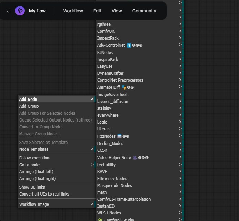Viewport: 239px width, 221px height.
Task: Open the Edit menu
Action: [97, 11]
